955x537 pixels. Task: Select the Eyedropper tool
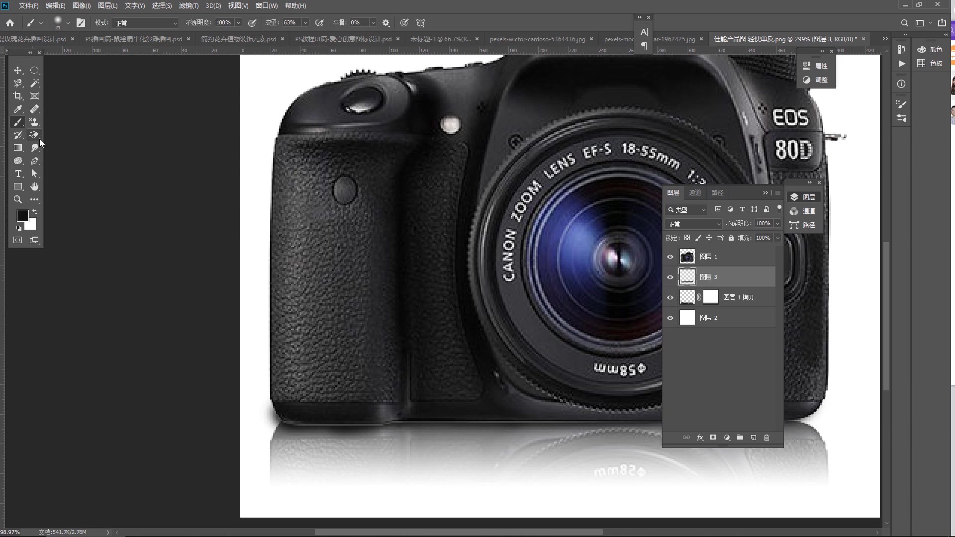18,109
